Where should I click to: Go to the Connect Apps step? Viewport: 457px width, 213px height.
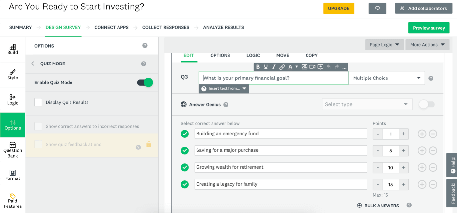pos(111,27)
